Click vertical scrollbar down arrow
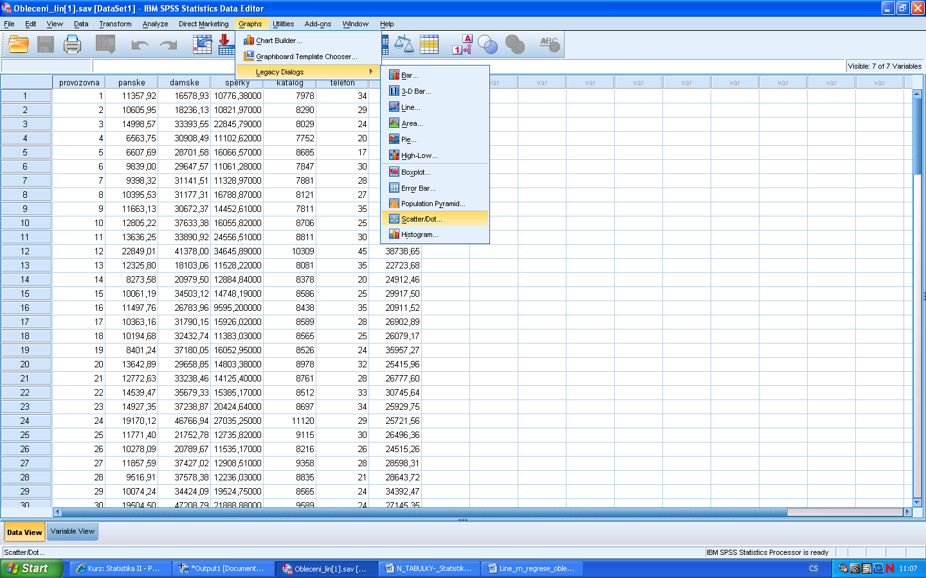Viewport: 926px width, 578px height. (x=917, y=502)
